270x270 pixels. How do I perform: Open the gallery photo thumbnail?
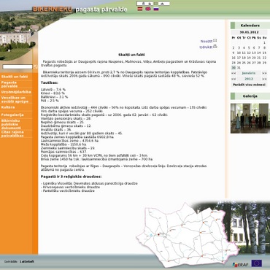(250, 118)
